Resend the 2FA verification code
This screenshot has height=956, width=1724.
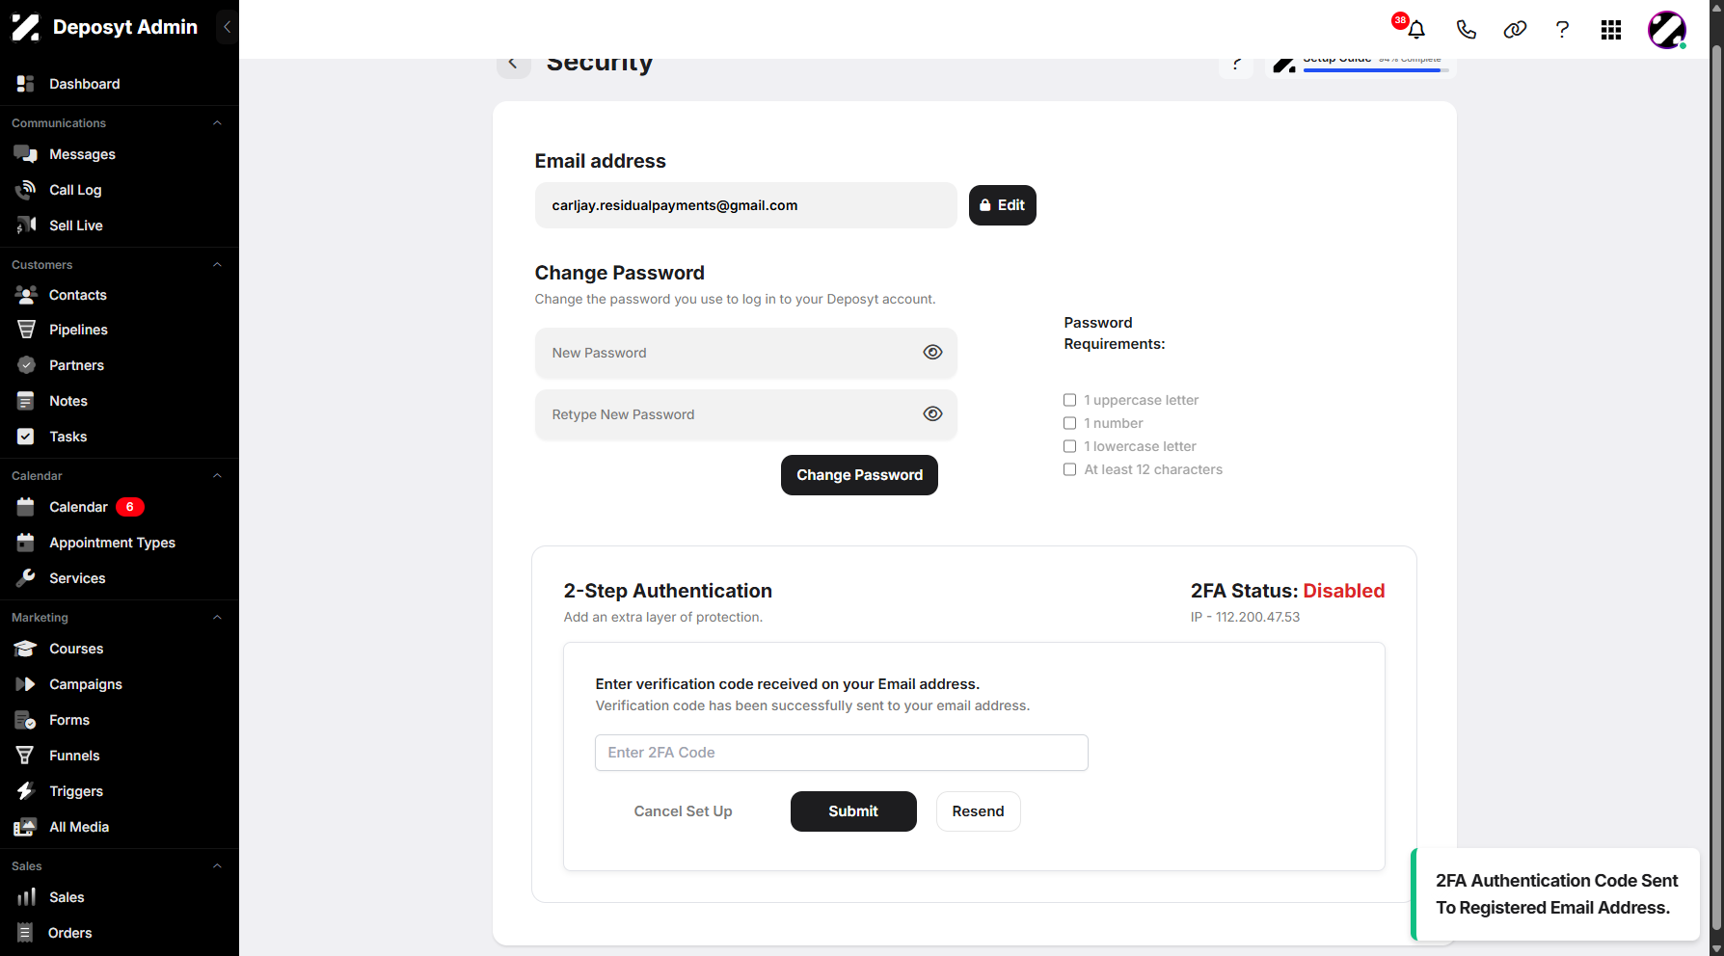[x=978, y=811]
